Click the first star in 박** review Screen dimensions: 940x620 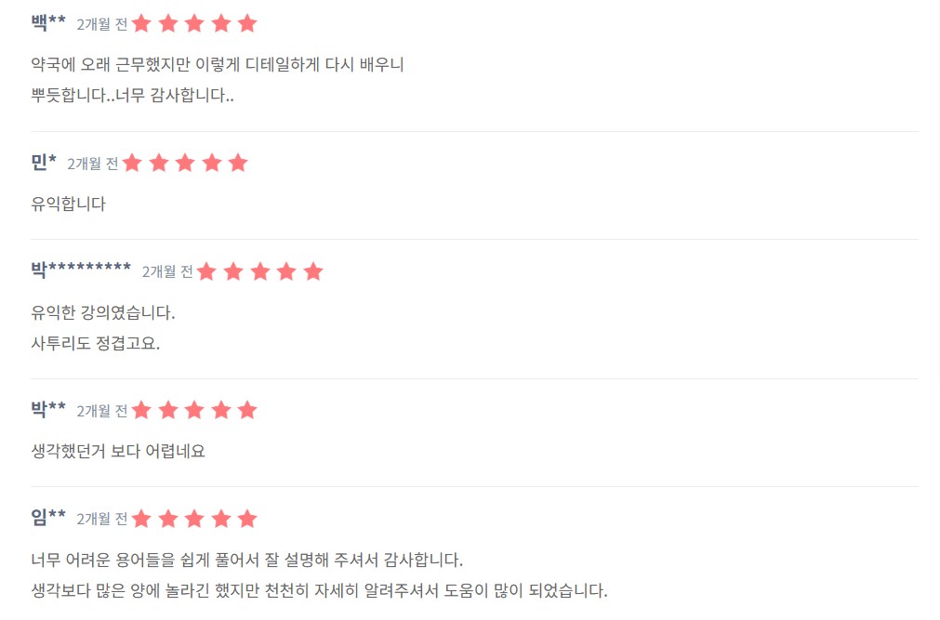coord(141,410)
